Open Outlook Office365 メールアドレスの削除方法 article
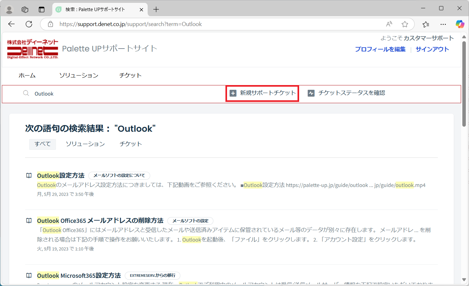Image resolution: width=469 pixels, height=286 pixels. pos(100,221)
